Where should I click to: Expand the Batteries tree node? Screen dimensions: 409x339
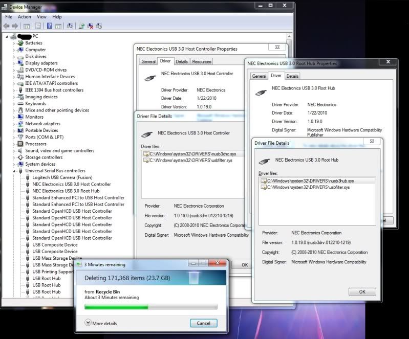coord(14,43)
